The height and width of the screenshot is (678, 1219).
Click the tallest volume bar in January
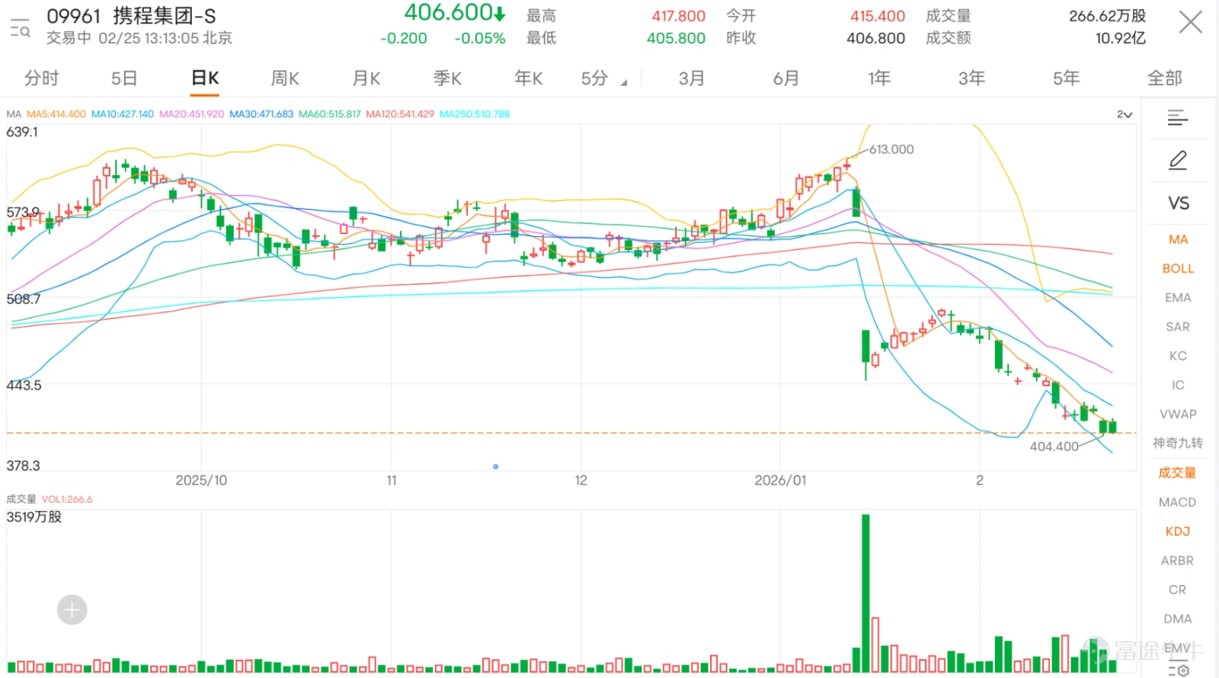[x=865, y=593]
